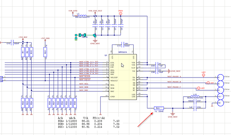Click the MOT_SLEEP net label
The height and width of the screenshot is (135, 231).
point(85,77)
